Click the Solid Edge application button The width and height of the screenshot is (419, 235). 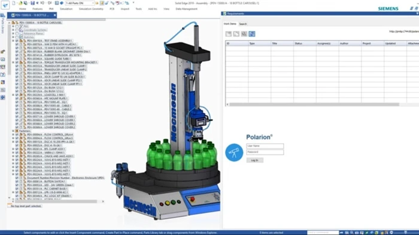5,5
